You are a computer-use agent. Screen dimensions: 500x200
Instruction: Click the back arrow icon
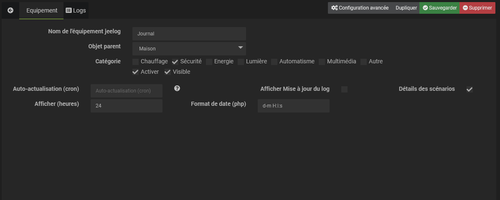pos(10,10)
